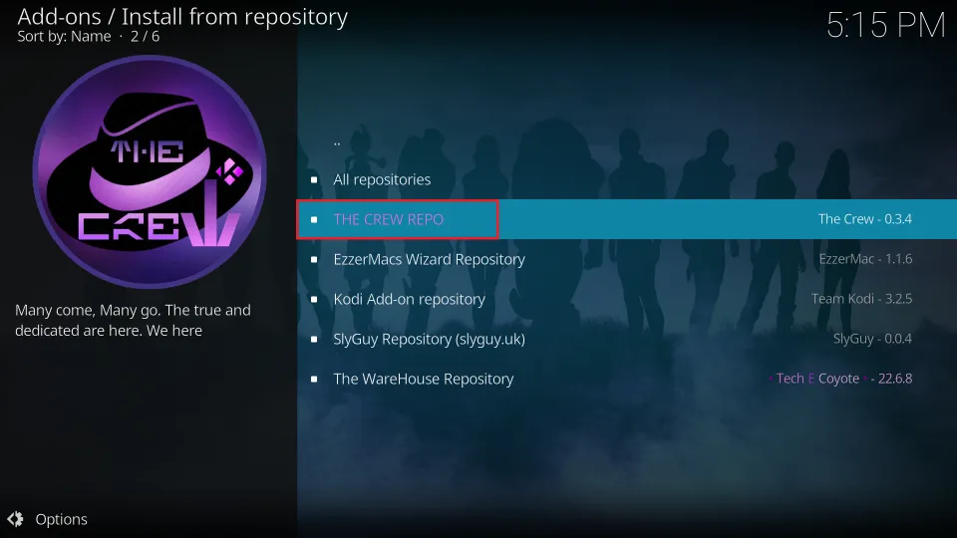The image size is (957, 538).
Task: Open EzzerMacs Wizard Repository
Action: point(627,259)
